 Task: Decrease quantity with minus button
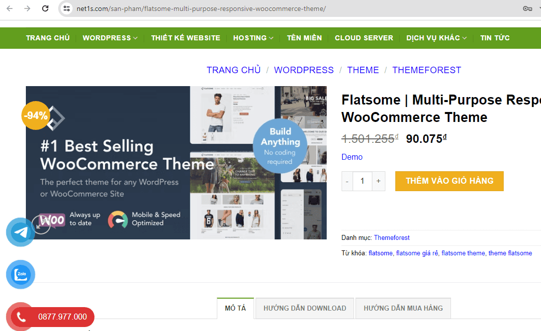coord(347,181)
